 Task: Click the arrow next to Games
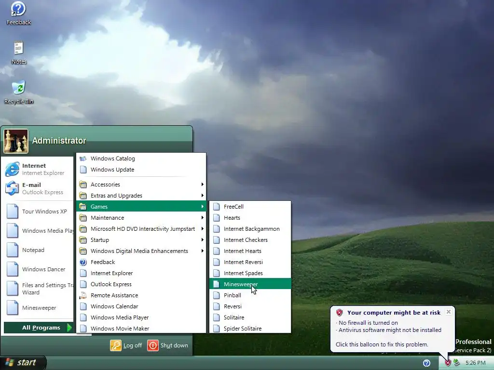coord(202,206)
